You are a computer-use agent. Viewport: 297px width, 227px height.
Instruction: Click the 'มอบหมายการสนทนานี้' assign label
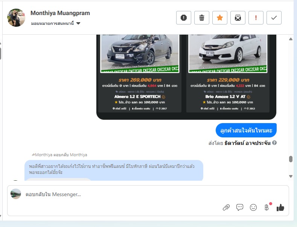click(x=52, y=23)
